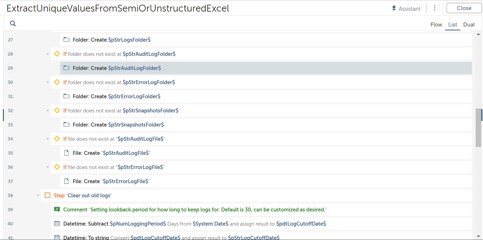Switch to the Dual view tab
The height and width of the screenshot is (240, 483).
(x=469, y=25)
